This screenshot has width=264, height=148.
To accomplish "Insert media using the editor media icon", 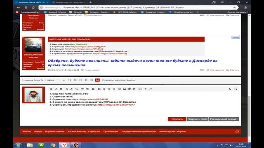I will (x=129, y=89).
